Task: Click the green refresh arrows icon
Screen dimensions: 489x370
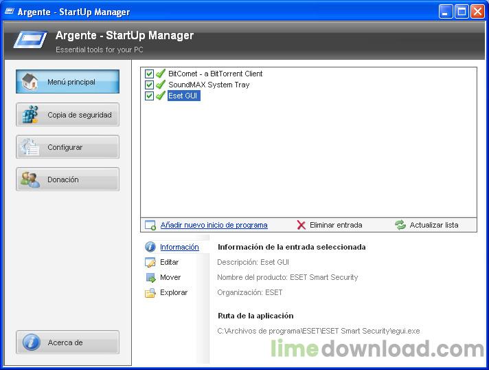Action: pos(400,225)
